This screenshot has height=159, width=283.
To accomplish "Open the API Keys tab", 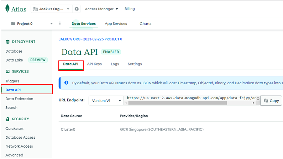I will [x=94, y=64].
